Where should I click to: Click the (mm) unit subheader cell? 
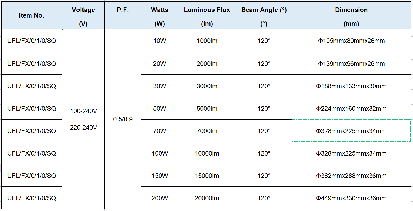tap(351, 24)
